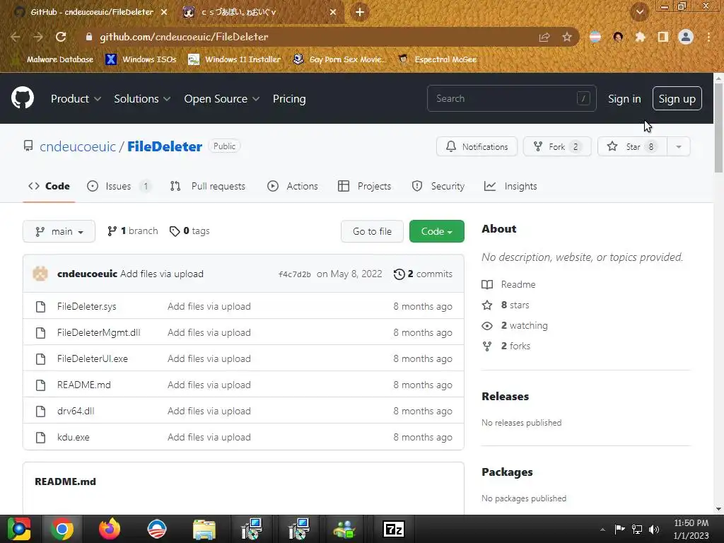Image resolution: width=724 pixels, height=543 pixels.
Task: Expand the green Code dropdown button
Action: (x=437, y=231)
